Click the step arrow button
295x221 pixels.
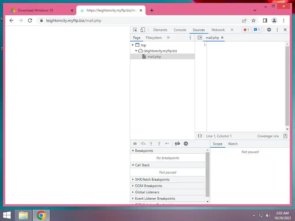tap(167, 144)
